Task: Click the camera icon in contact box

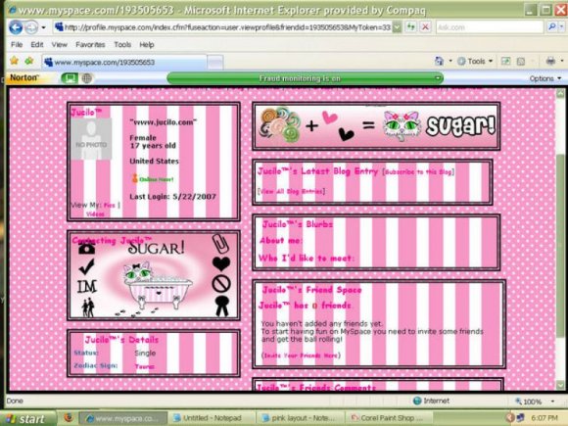Action: (86, 248)
